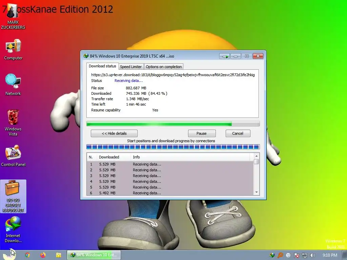Viewport: 347px width, 260px height.
Task: Open the MARK ZUCKERBERG desktop icon
Action: click(x=13, y=17)
